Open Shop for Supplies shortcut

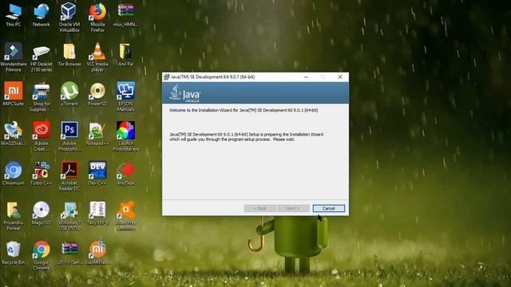pos(42,96)
